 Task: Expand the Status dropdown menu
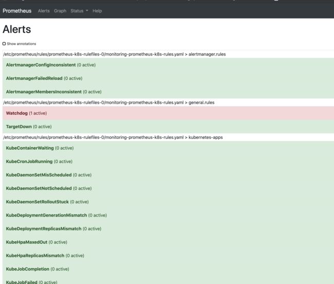[79, 11]
